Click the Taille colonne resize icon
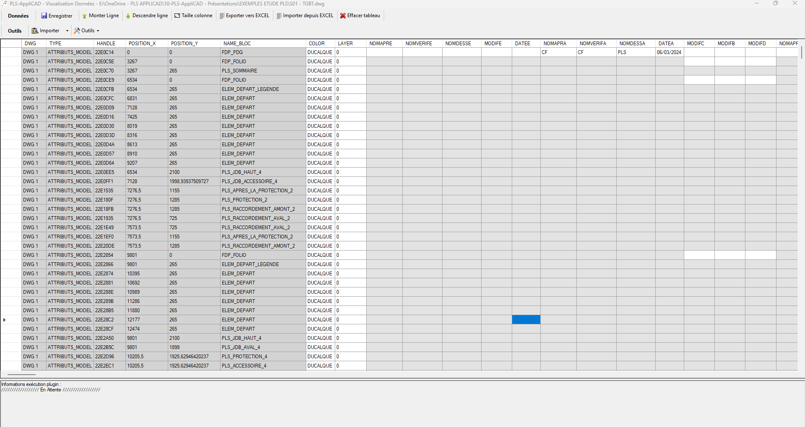 click(x=178, y=16)
